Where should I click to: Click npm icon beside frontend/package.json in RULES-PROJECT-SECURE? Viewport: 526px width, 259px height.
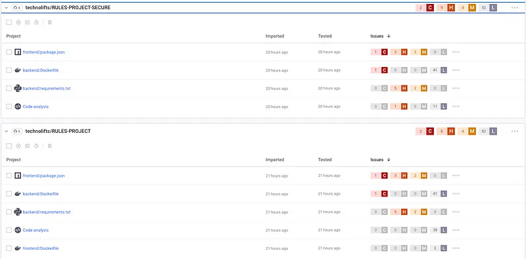coord(18,52)
